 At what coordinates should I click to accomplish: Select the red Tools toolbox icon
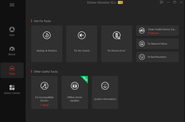point(12,68)
